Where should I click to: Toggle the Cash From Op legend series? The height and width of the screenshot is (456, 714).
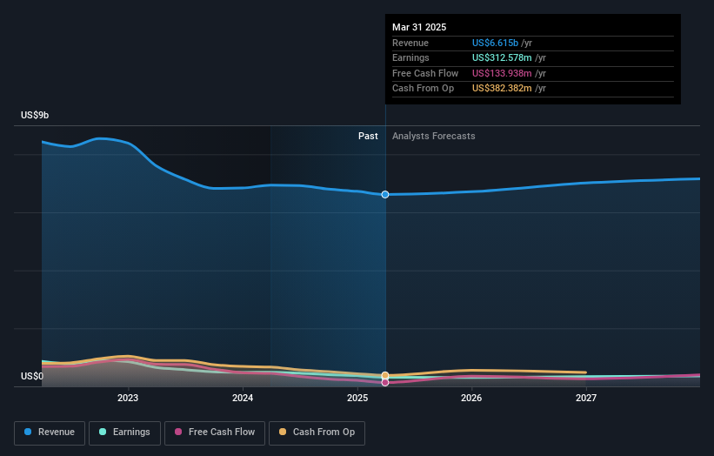click(x=317, y=433)
